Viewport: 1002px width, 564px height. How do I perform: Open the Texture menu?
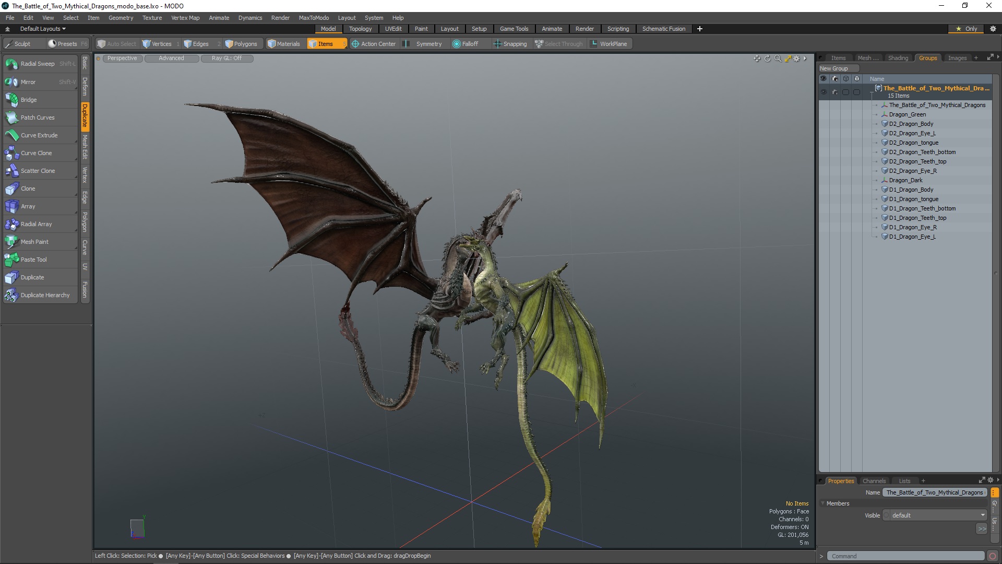(x=152, y=18)
